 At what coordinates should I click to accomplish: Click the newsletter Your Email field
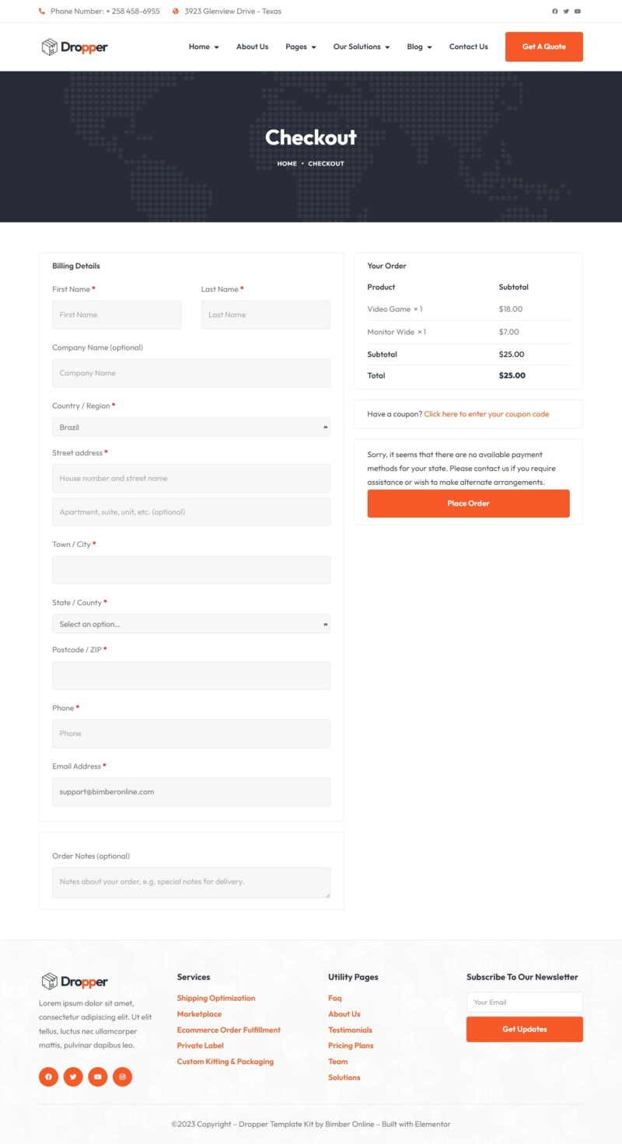point(524,1003)
